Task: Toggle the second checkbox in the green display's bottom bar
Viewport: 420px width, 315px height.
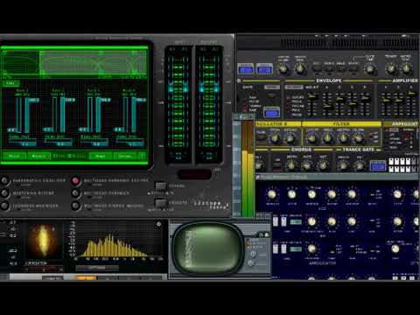Action: [x=69, y=157]
